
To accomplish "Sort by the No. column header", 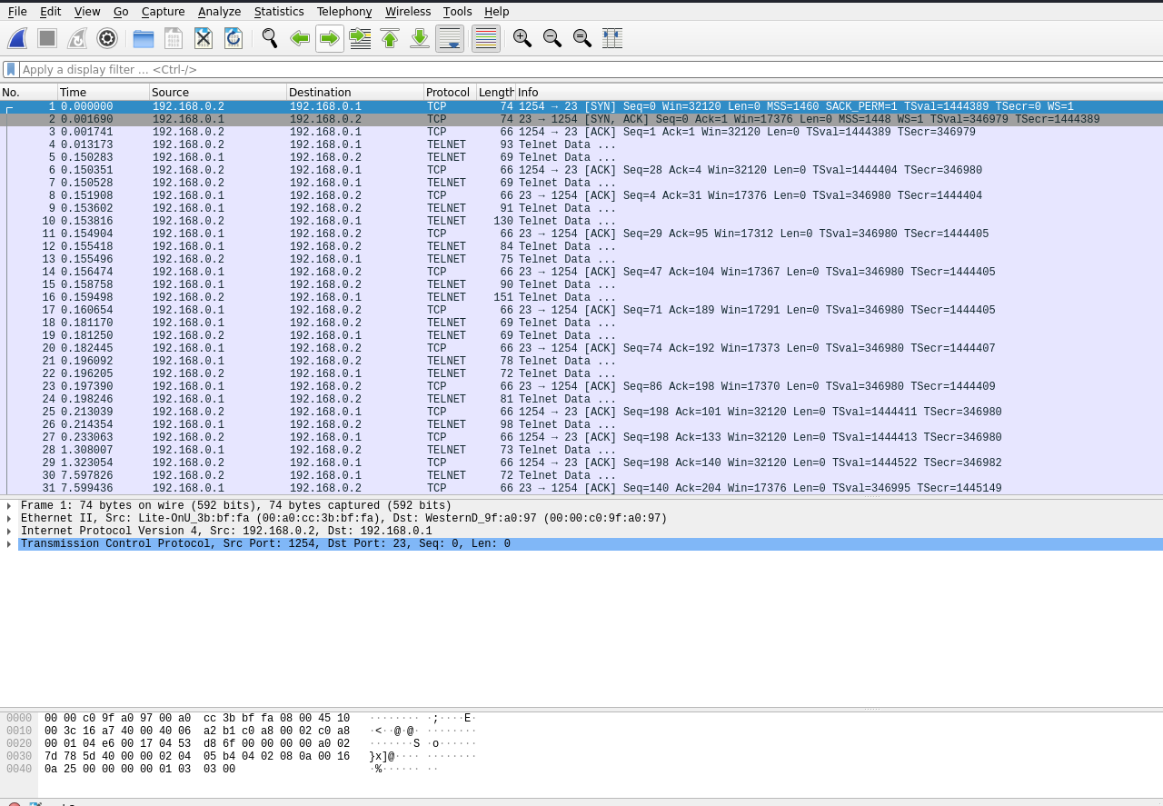I will click(x=29, y=92).
